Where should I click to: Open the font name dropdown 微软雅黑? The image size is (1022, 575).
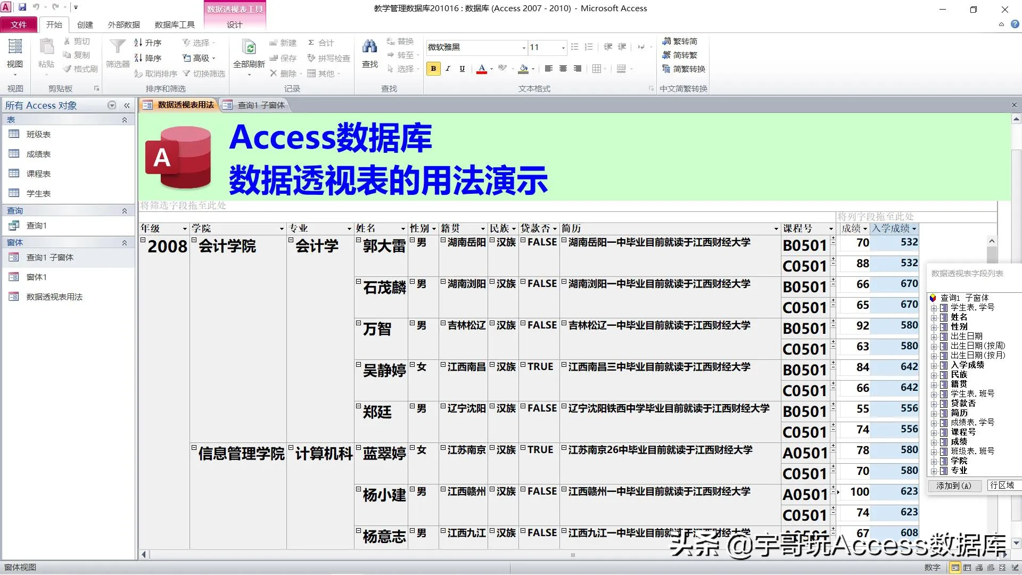coord(524,47)
